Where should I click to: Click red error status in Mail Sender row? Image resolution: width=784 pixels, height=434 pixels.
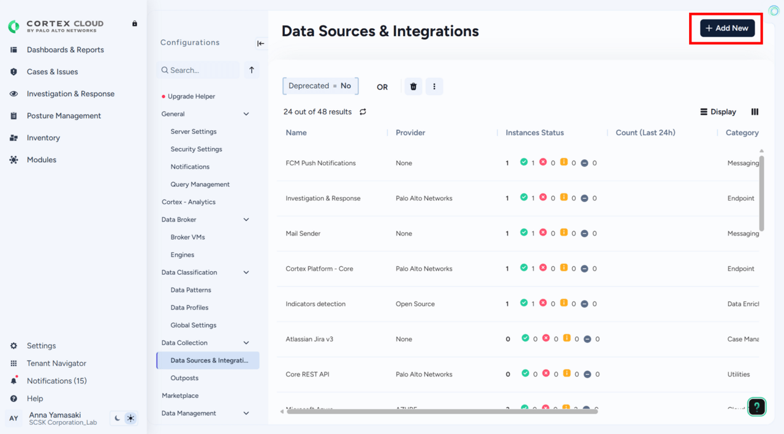543,233
